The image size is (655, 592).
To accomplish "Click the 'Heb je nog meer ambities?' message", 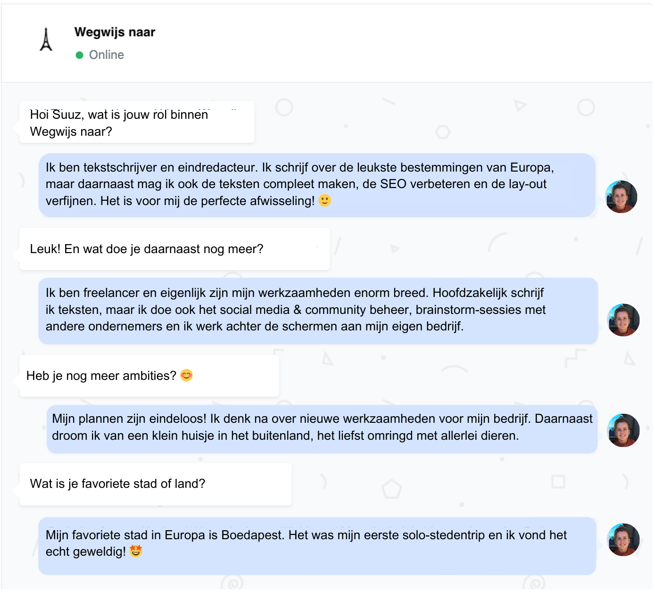I will tap(149, 376).
